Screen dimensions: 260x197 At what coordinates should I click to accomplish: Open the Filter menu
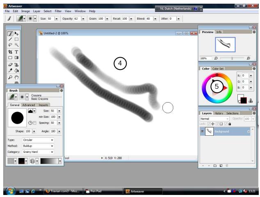click(58, 11)
